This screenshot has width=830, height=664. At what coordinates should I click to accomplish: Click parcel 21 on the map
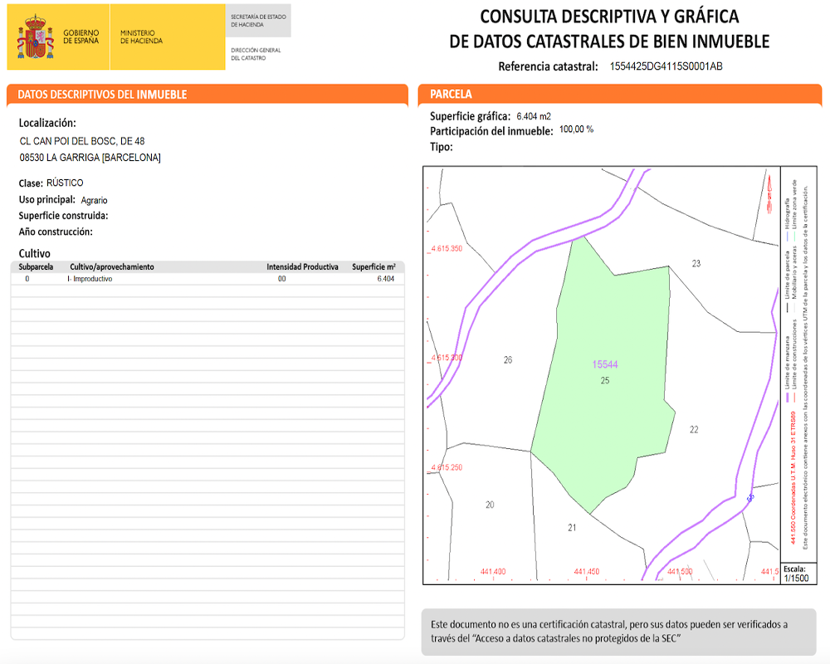tap(572, 527)
